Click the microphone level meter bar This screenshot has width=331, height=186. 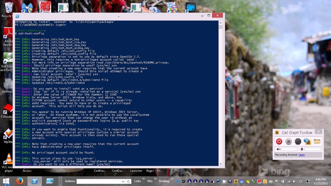(312, 149)
